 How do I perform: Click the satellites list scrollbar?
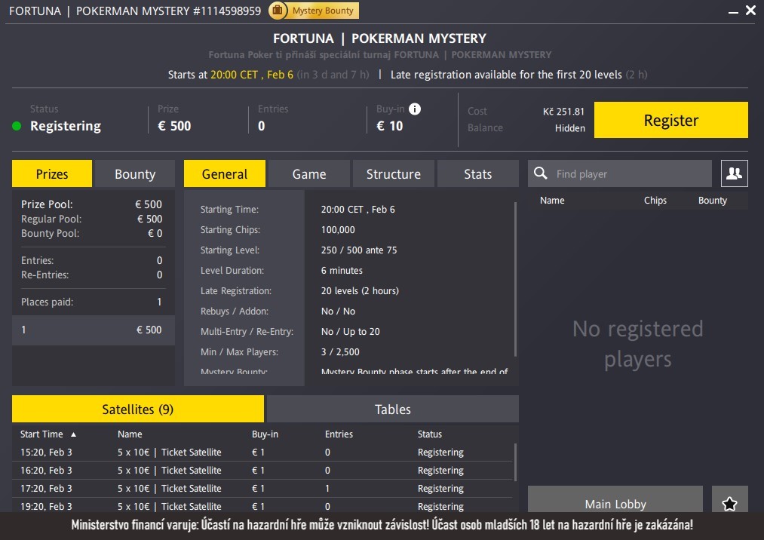point(515,462)
